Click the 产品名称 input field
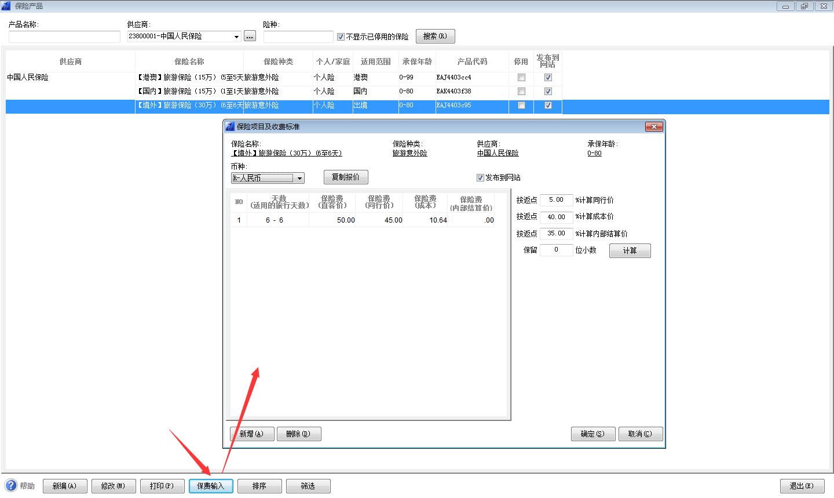Viewport: 834px width, 498px height. (64, 37)
